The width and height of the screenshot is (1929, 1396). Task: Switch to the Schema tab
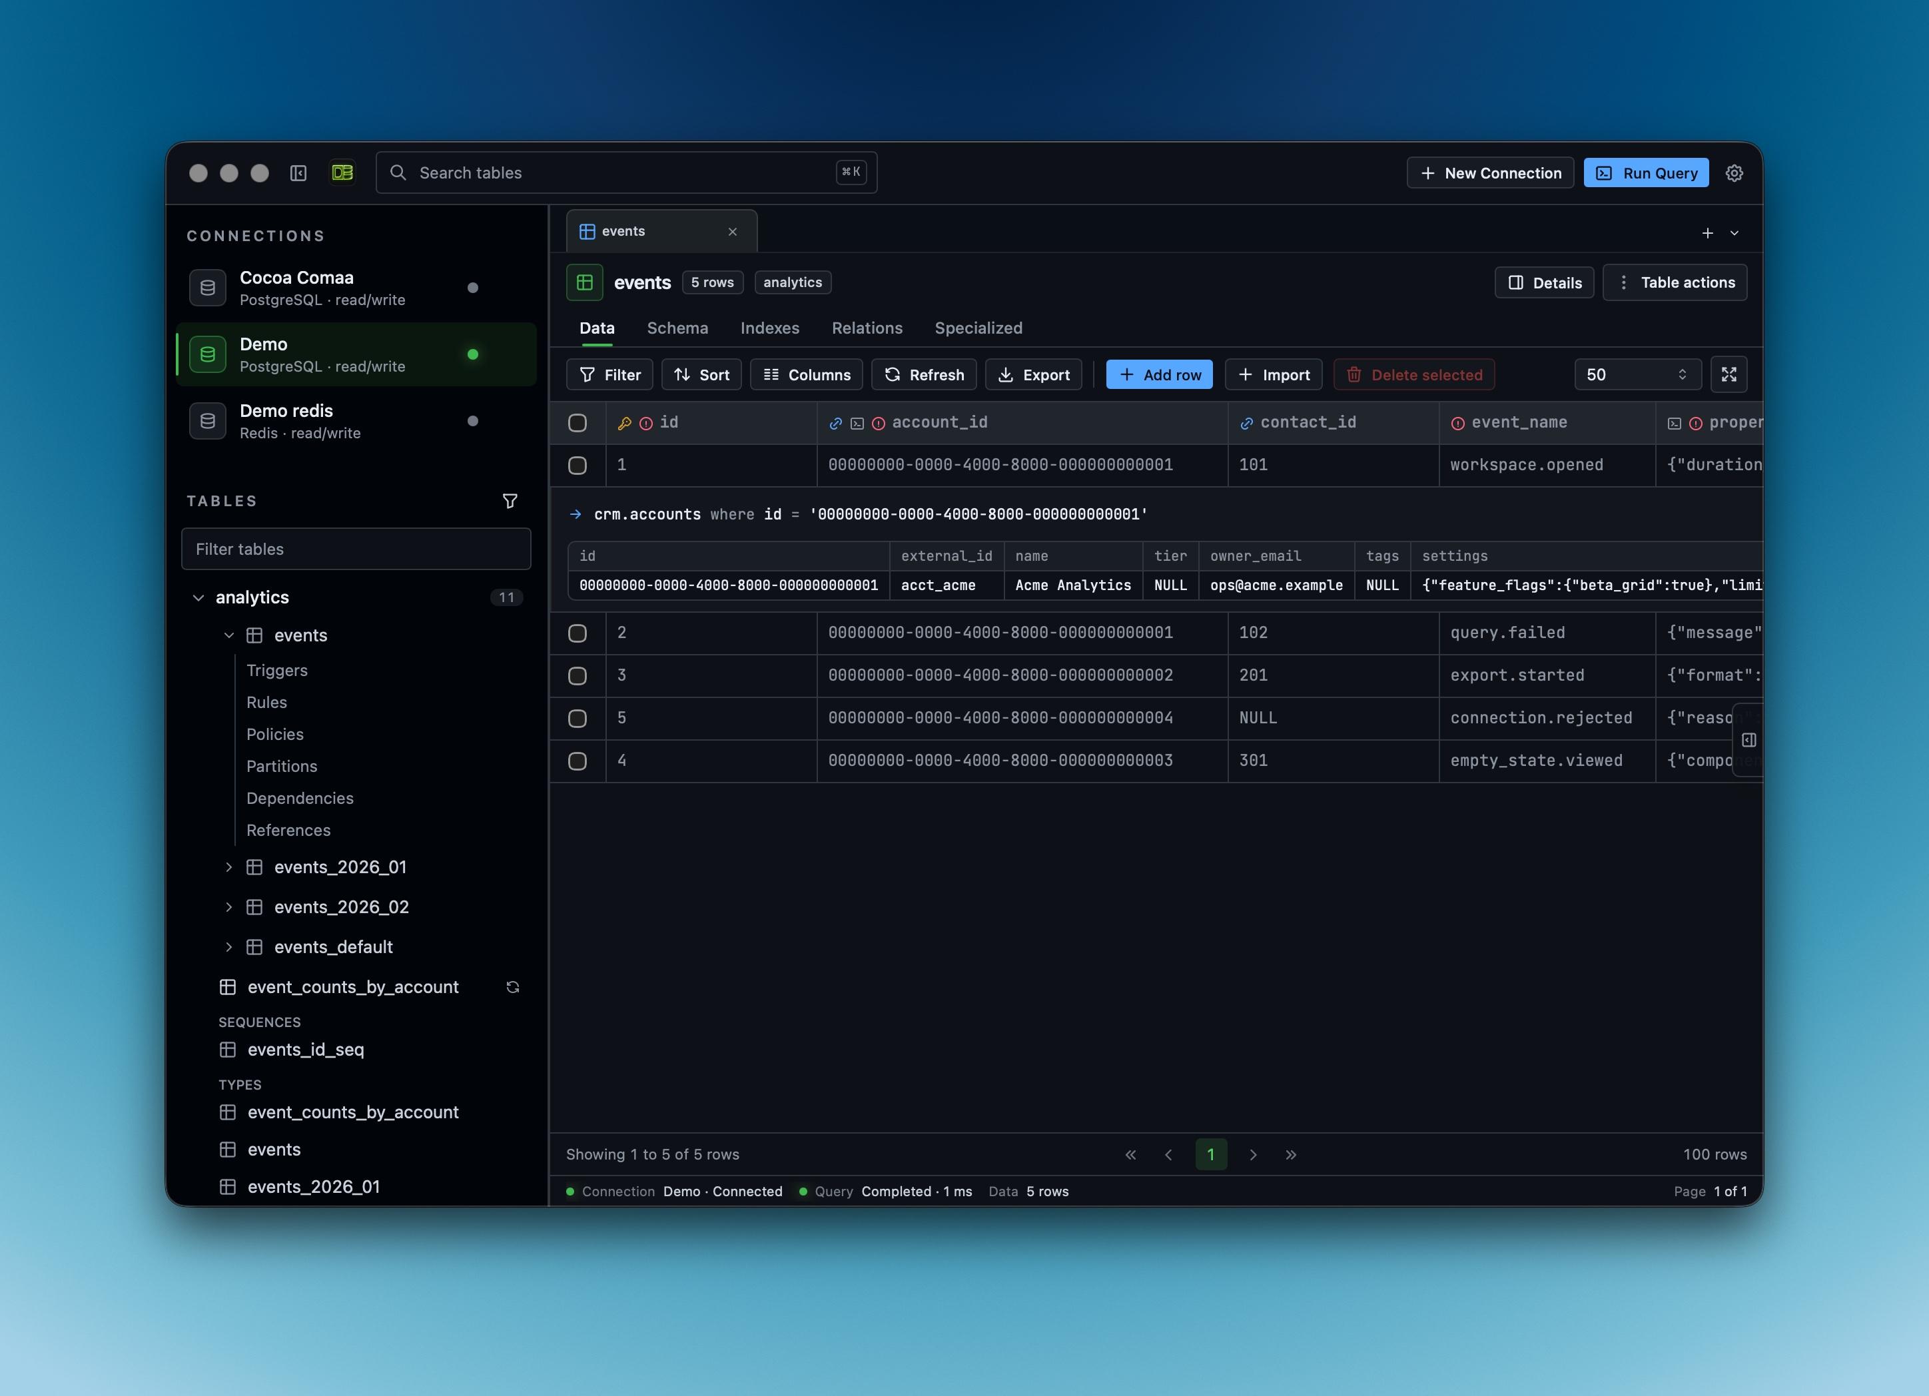coord(677,328)
